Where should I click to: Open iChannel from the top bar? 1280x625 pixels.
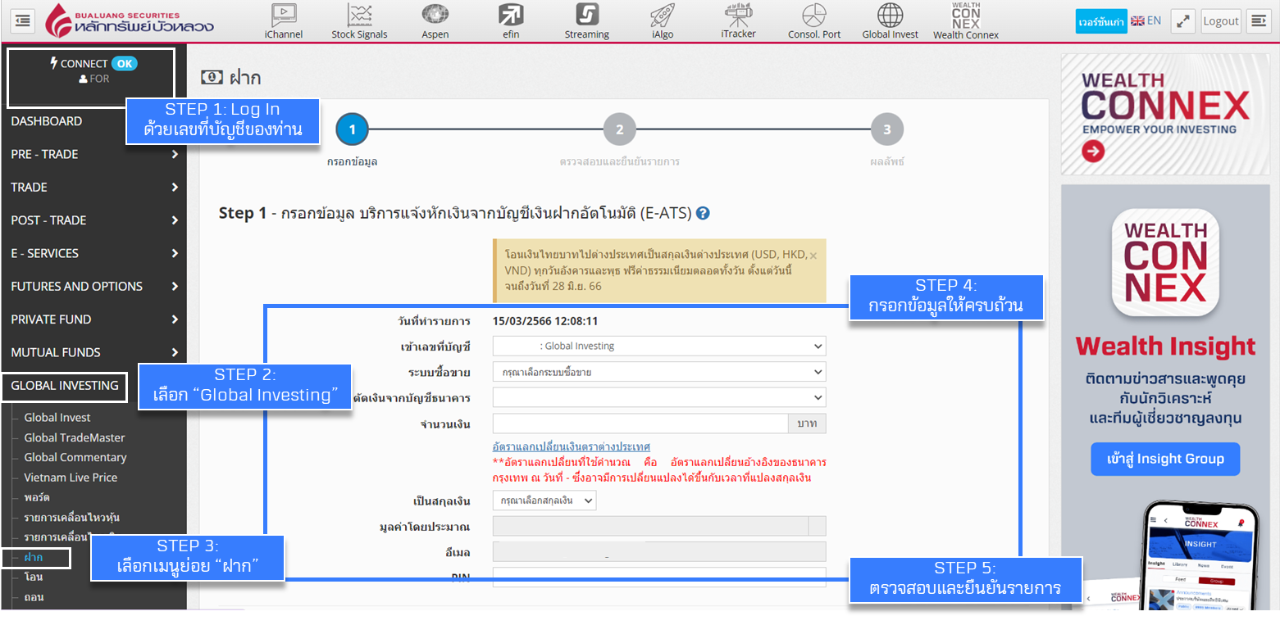[284, 21]
